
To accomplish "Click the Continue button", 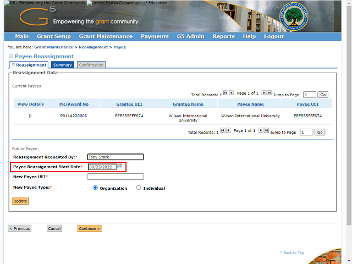I will coord(89,229).
